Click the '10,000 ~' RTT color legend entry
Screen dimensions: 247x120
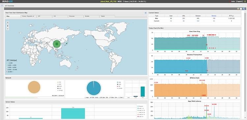[10, 72]
